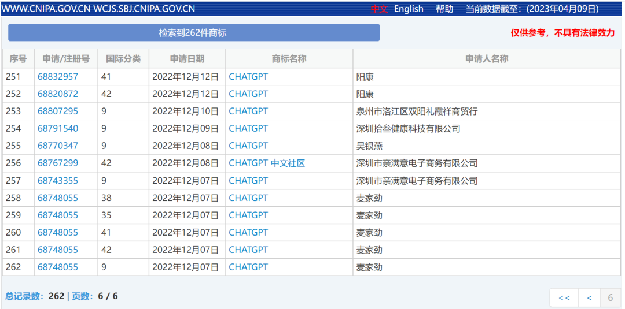
Task: Click date 2022年12月09日
Action: pos(186,128)
